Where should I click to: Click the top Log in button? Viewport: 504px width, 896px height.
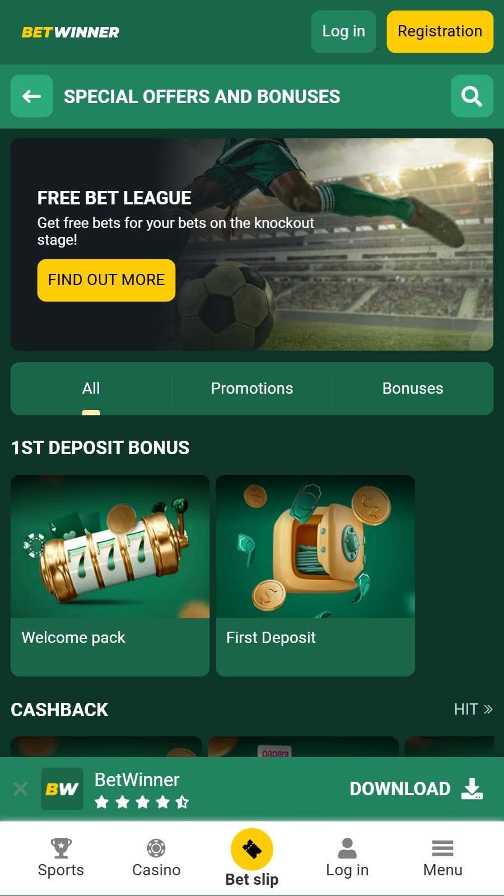tap(344, 32)
